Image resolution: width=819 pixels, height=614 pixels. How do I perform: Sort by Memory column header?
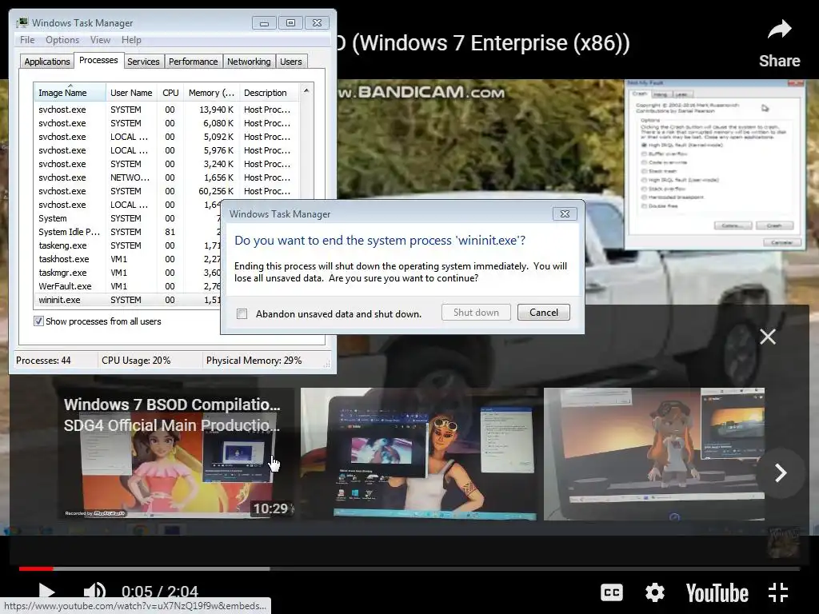pos(211,93)
